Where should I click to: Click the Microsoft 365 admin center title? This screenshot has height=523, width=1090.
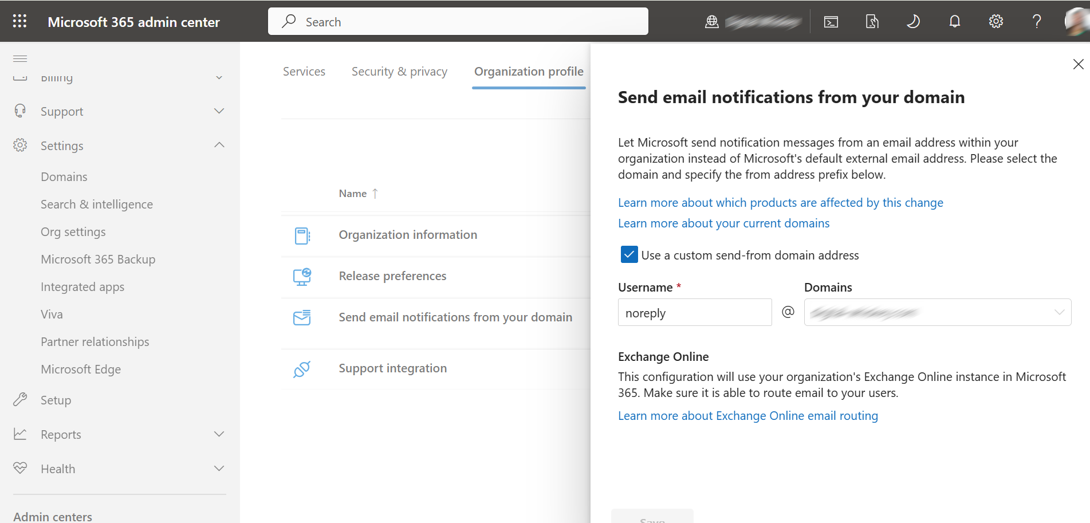[133, 22]
